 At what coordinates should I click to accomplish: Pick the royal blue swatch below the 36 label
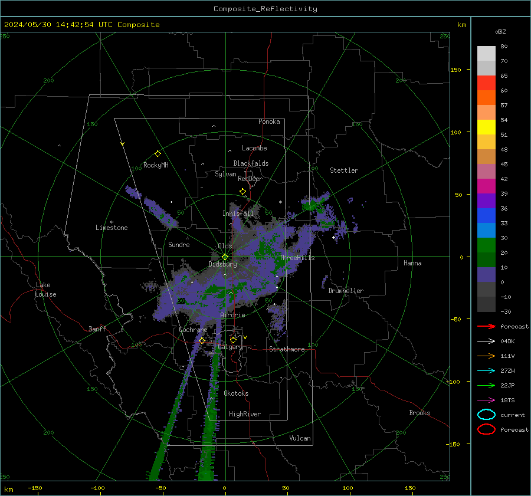click(x=486, y=215)
